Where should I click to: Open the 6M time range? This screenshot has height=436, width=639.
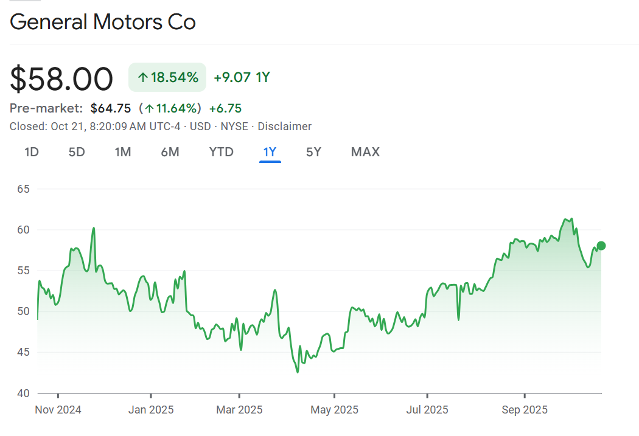click(170, 152)
